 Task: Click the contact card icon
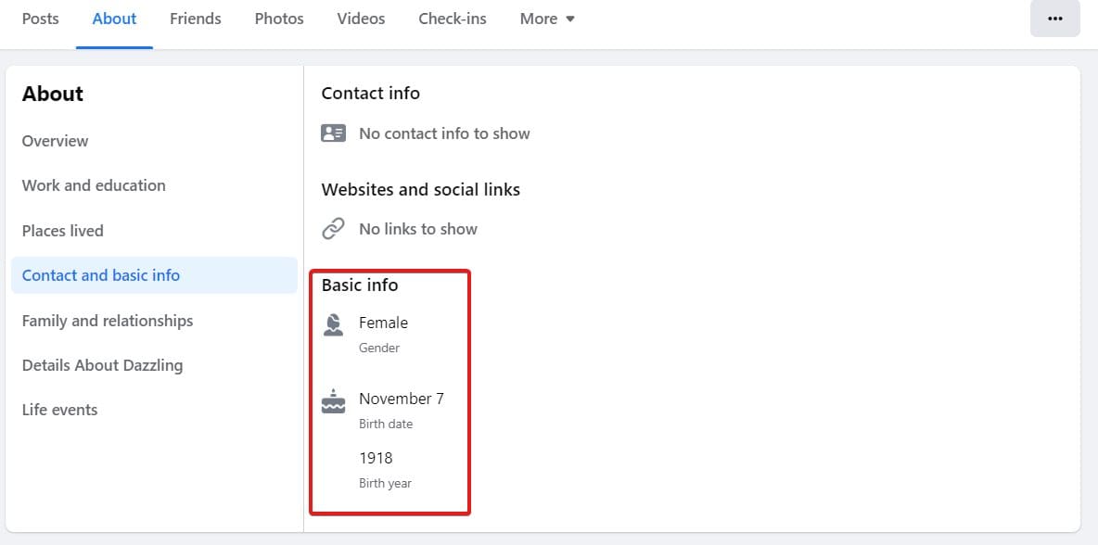pos(333,133)
